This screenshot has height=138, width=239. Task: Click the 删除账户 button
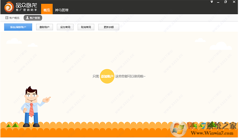[x=44, y=27]
